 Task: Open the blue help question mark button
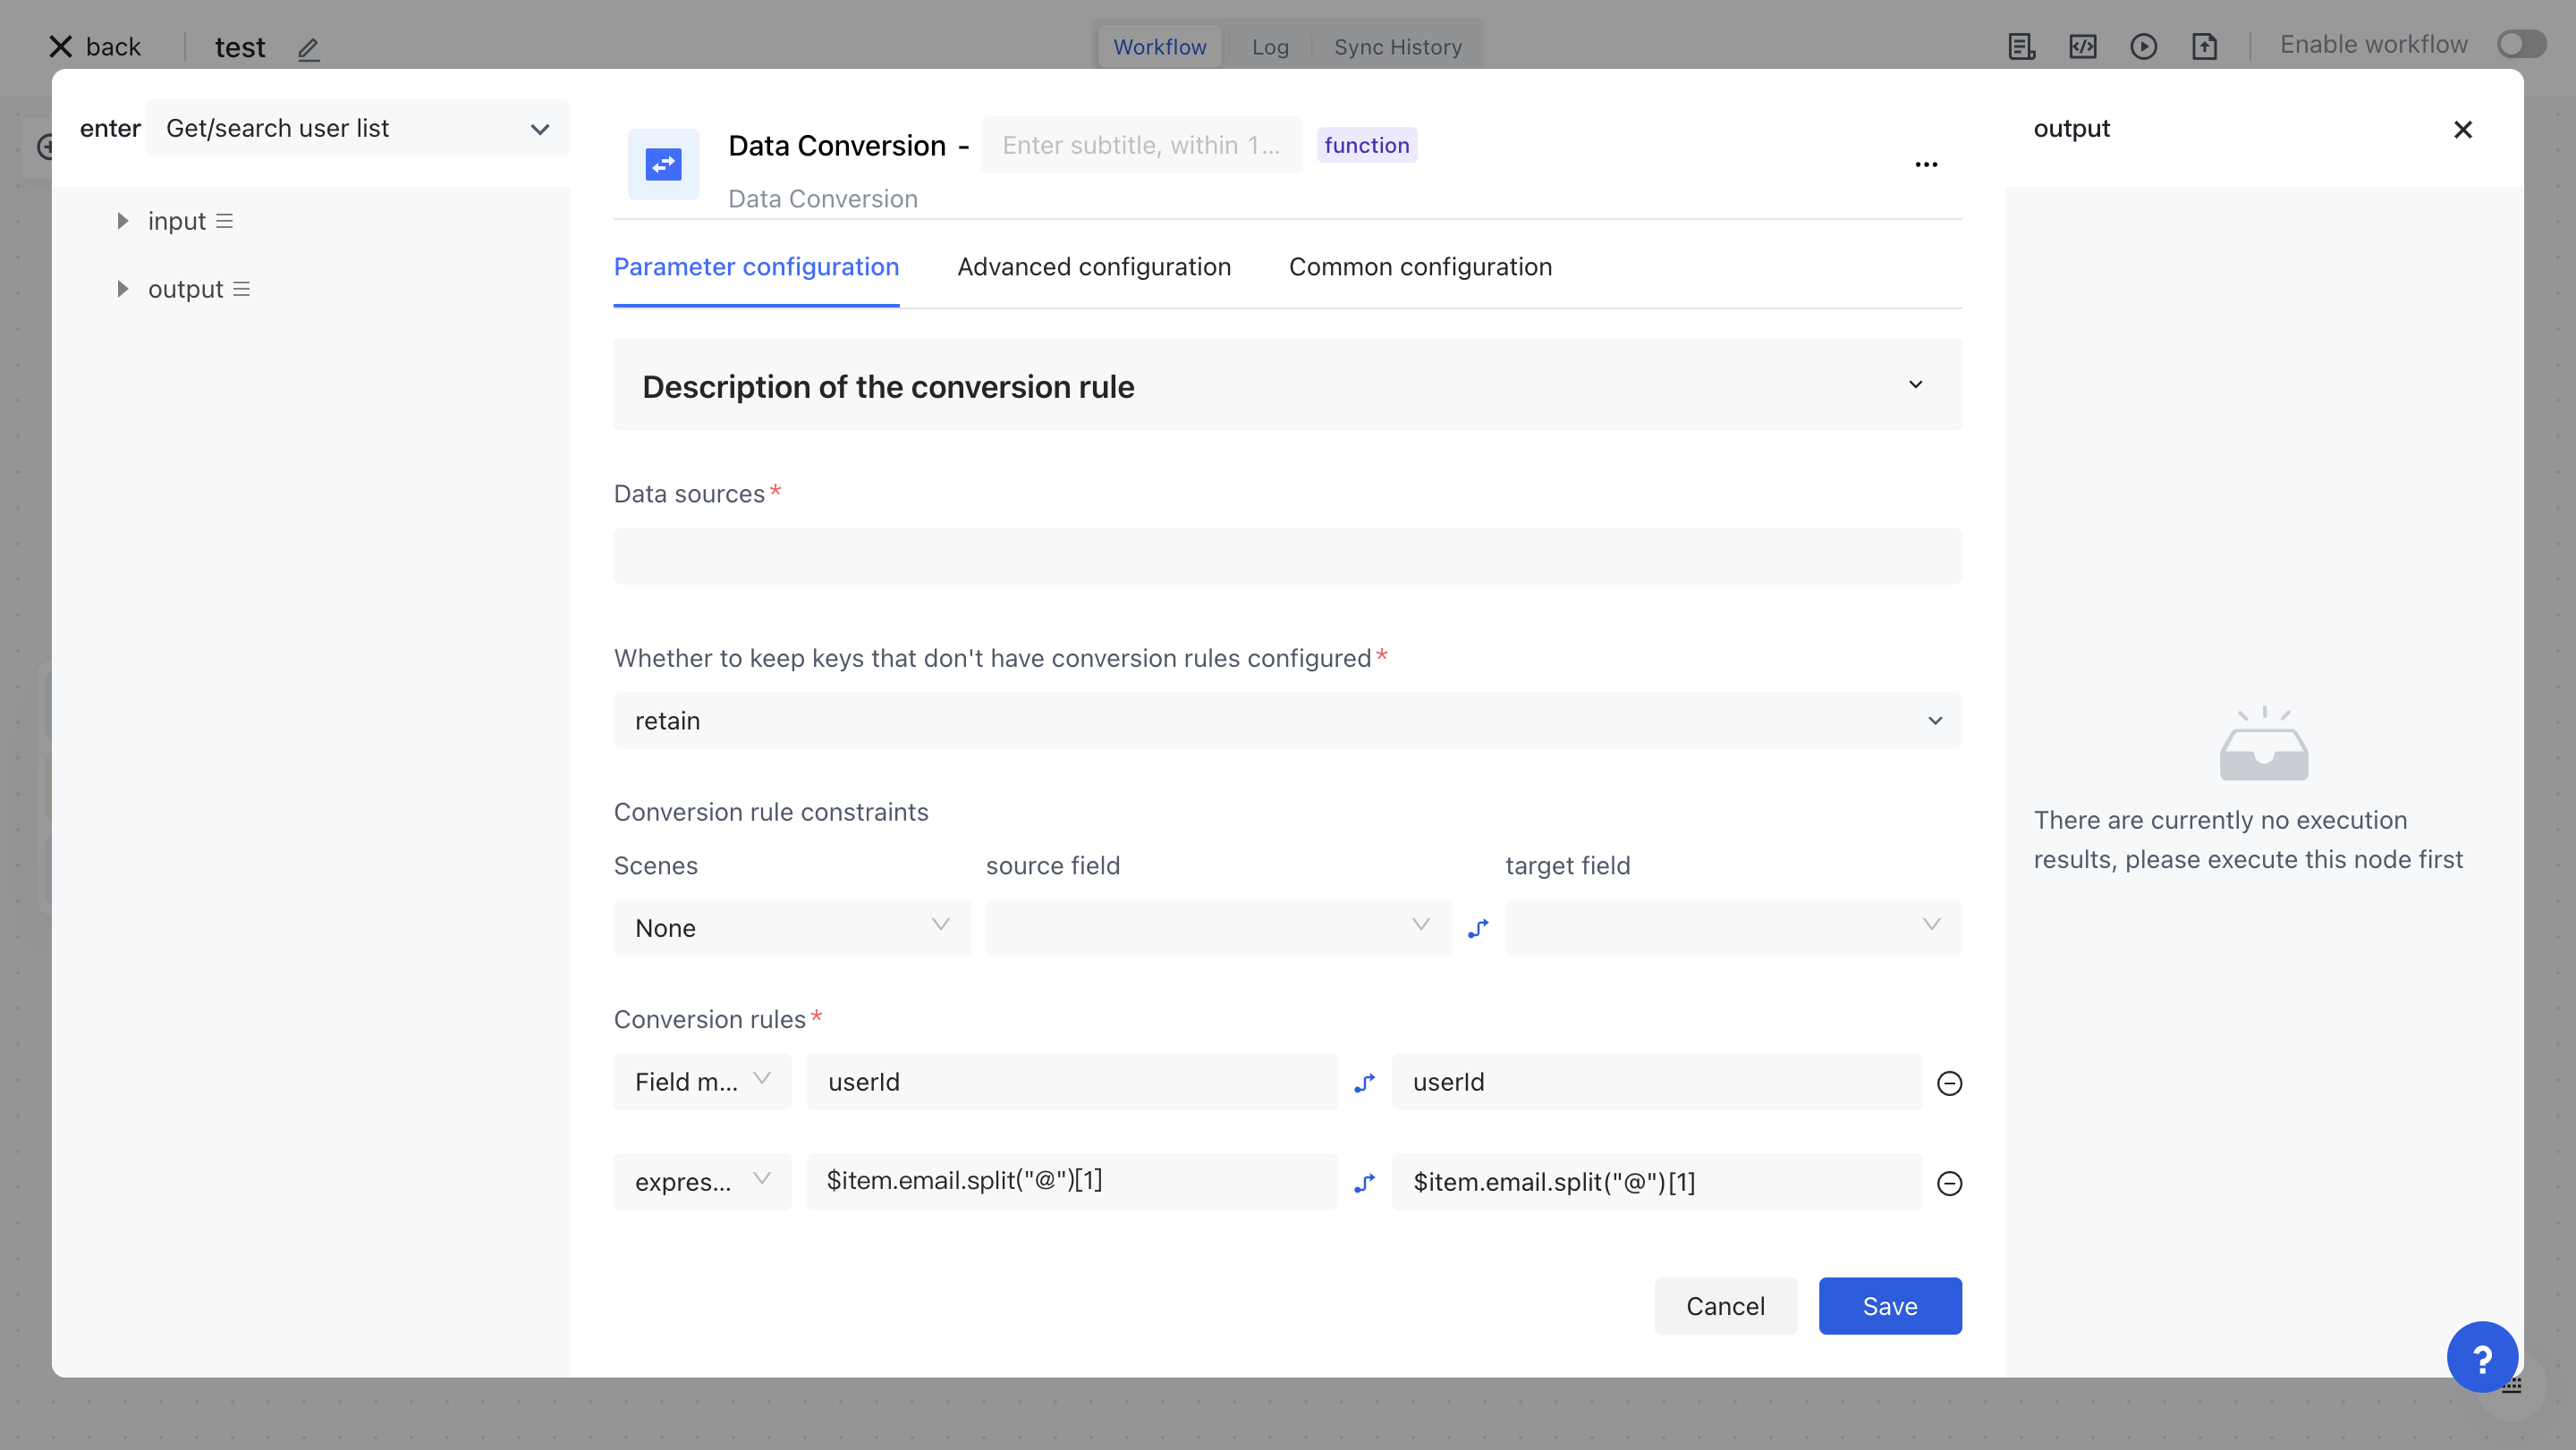(x=2482, y=1357)
